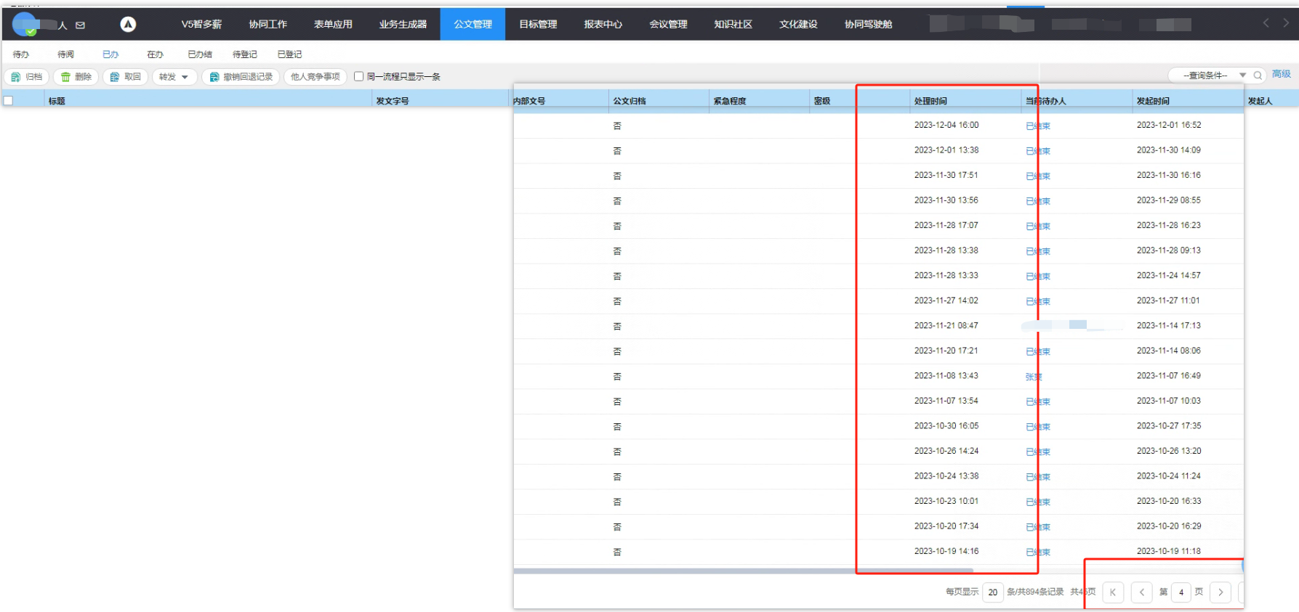Image resolution: width=1299 pixels, height=612 pixels.
Task: Tick the select-all checkbox in table header
Action: click(9, 101)
